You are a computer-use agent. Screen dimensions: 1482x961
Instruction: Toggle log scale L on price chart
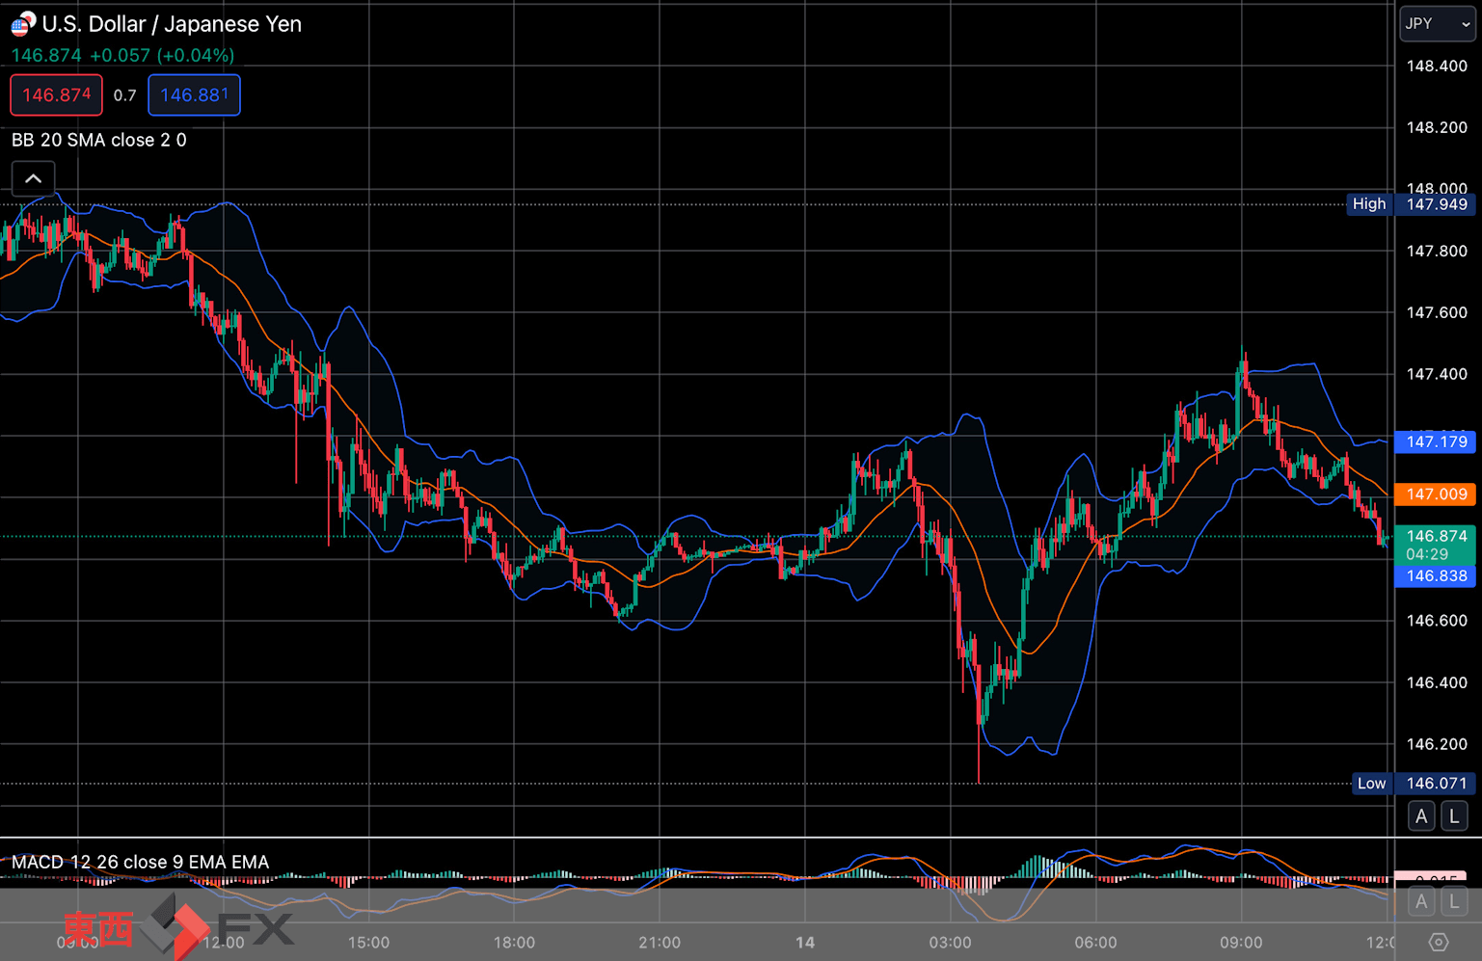tap(1454, 816)
